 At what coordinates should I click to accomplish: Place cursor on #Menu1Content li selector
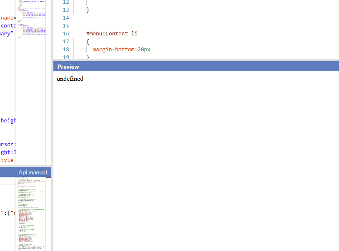click(x=112, y=34)
